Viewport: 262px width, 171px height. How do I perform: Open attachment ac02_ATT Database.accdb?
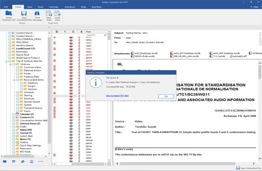(x=185, y=53)
